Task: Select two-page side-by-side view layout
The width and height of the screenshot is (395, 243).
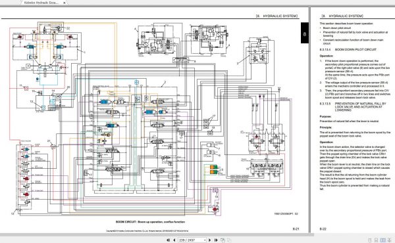Action: pyautogui.click(x=383, y=240)
